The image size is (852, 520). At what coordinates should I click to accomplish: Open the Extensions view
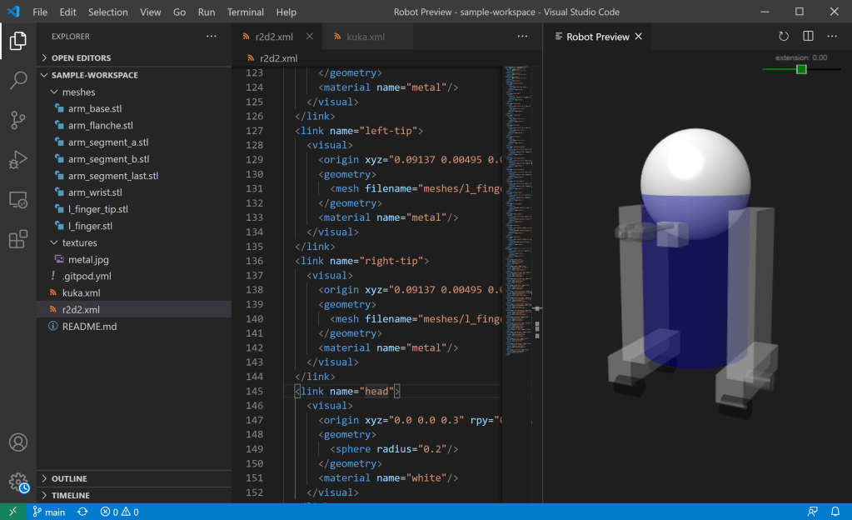(x=17, y=240)
